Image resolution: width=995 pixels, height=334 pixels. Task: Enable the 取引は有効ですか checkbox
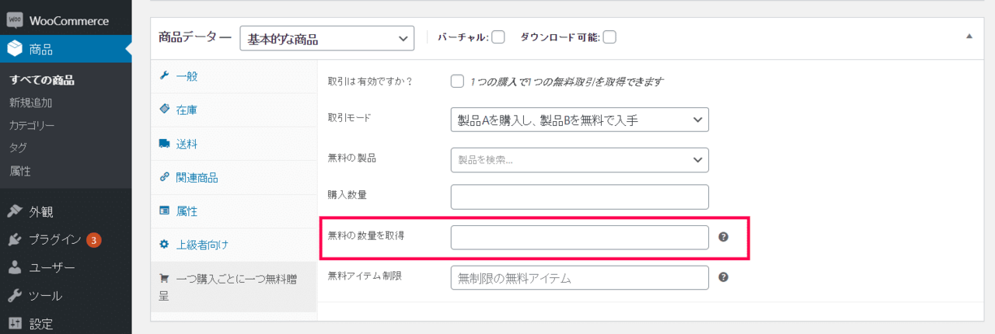457,81
